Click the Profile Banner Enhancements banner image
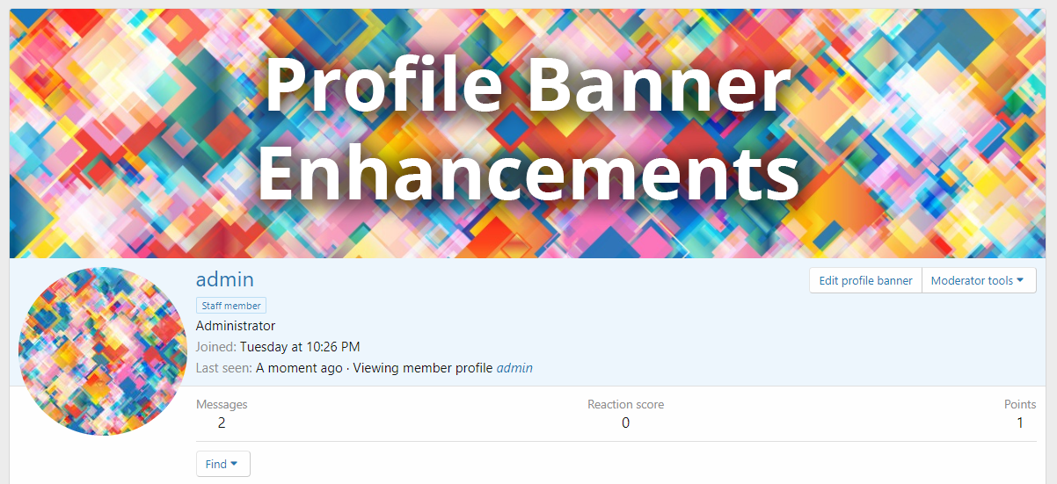 (x=528, y=132)
